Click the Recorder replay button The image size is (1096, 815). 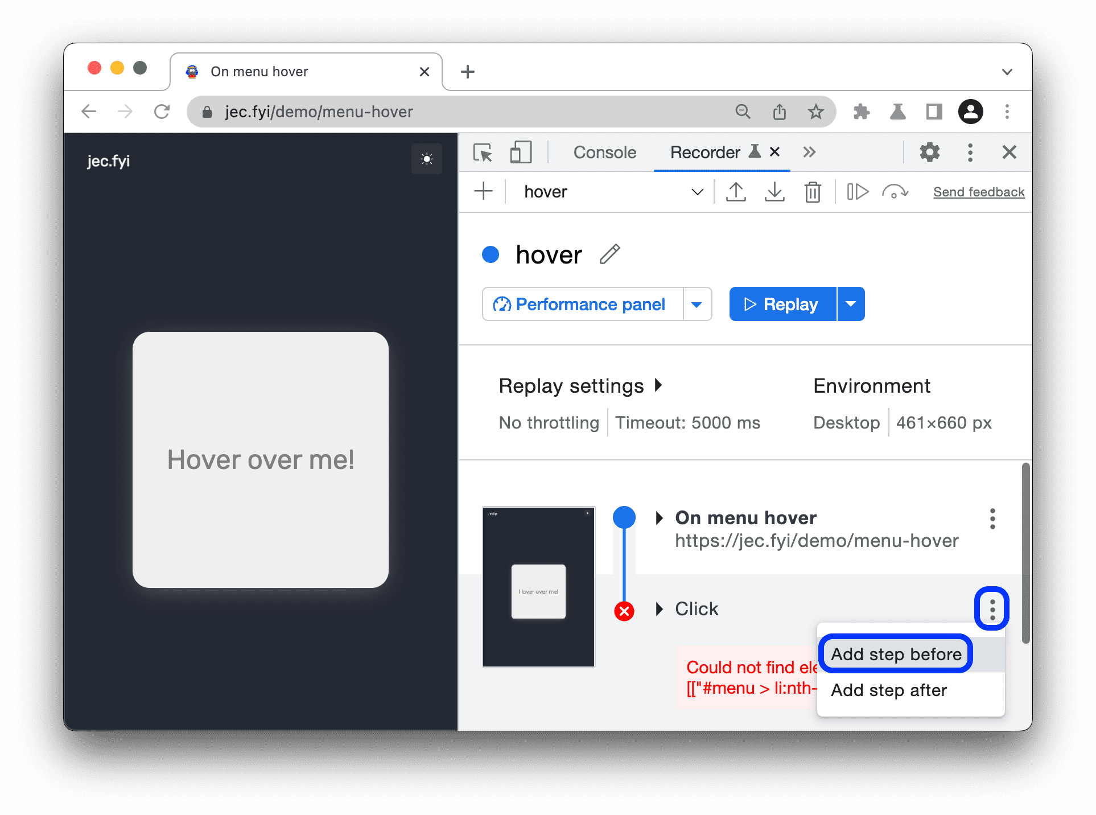point(781,304)
